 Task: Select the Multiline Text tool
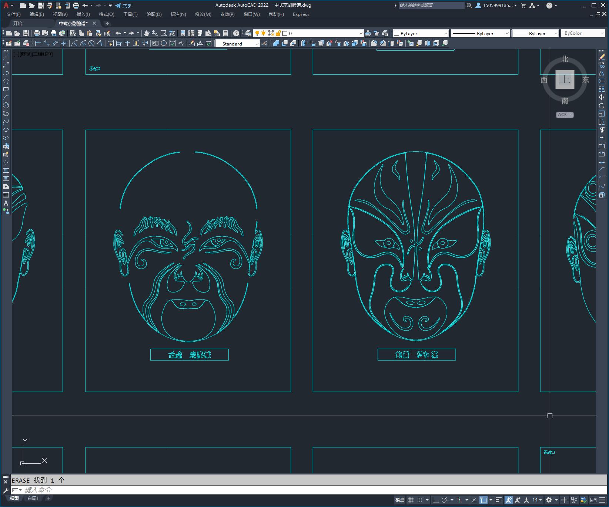pyautogui.click(x=6, y=203)
